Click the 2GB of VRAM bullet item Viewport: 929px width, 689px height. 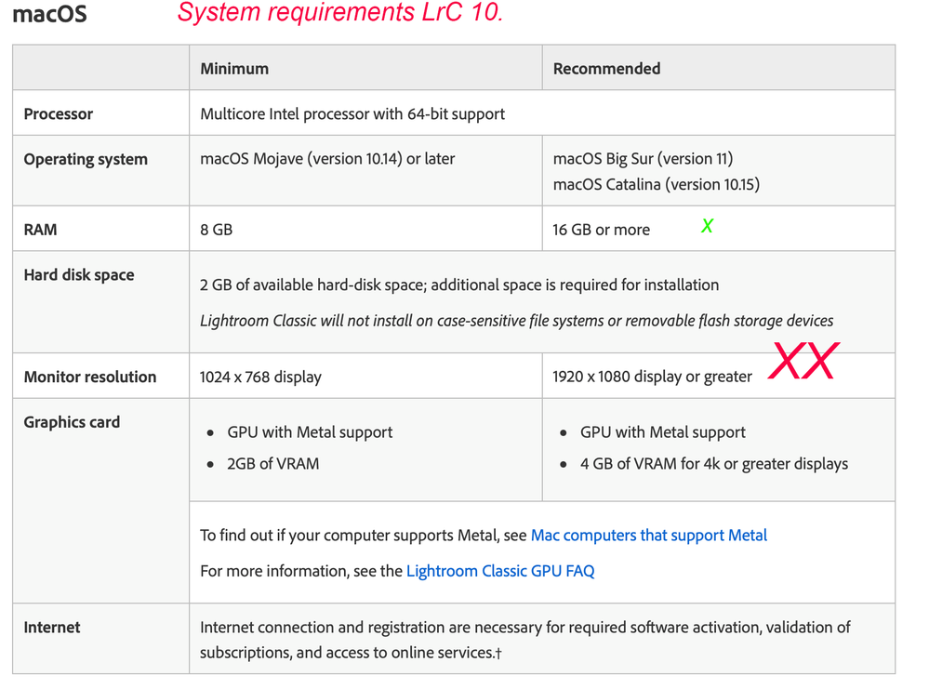[272, 463]
